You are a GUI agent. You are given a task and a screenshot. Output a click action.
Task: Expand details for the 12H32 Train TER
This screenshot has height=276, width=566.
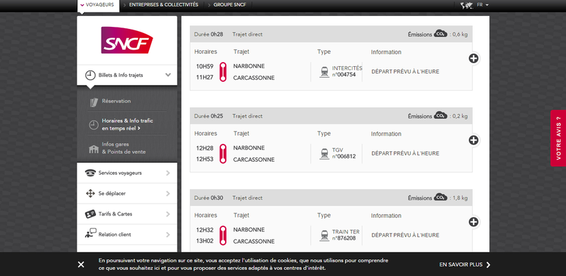click(x=474, y=222)
